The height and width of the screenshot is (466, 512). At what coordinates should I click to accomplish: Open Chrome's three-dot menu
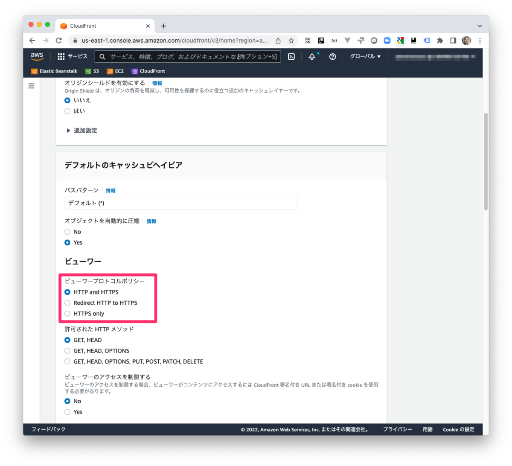(480, 41)
